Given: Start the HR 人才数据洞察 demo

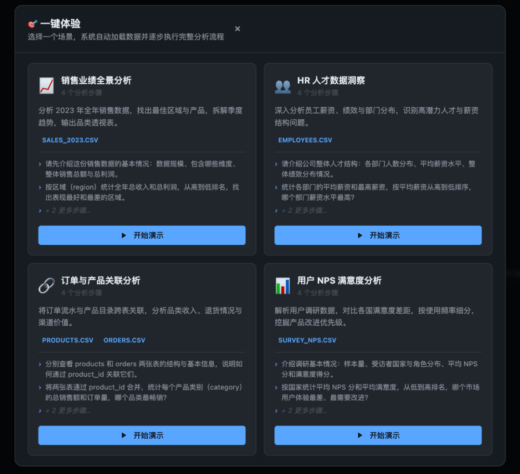Looking at the screenshot, I should [377, 235].
